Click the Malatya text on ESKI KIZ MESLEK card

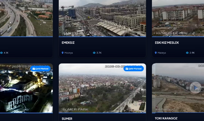point(162,53)
